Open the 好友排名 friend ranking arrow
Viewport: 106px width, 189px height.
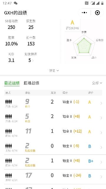pos(33,60)
